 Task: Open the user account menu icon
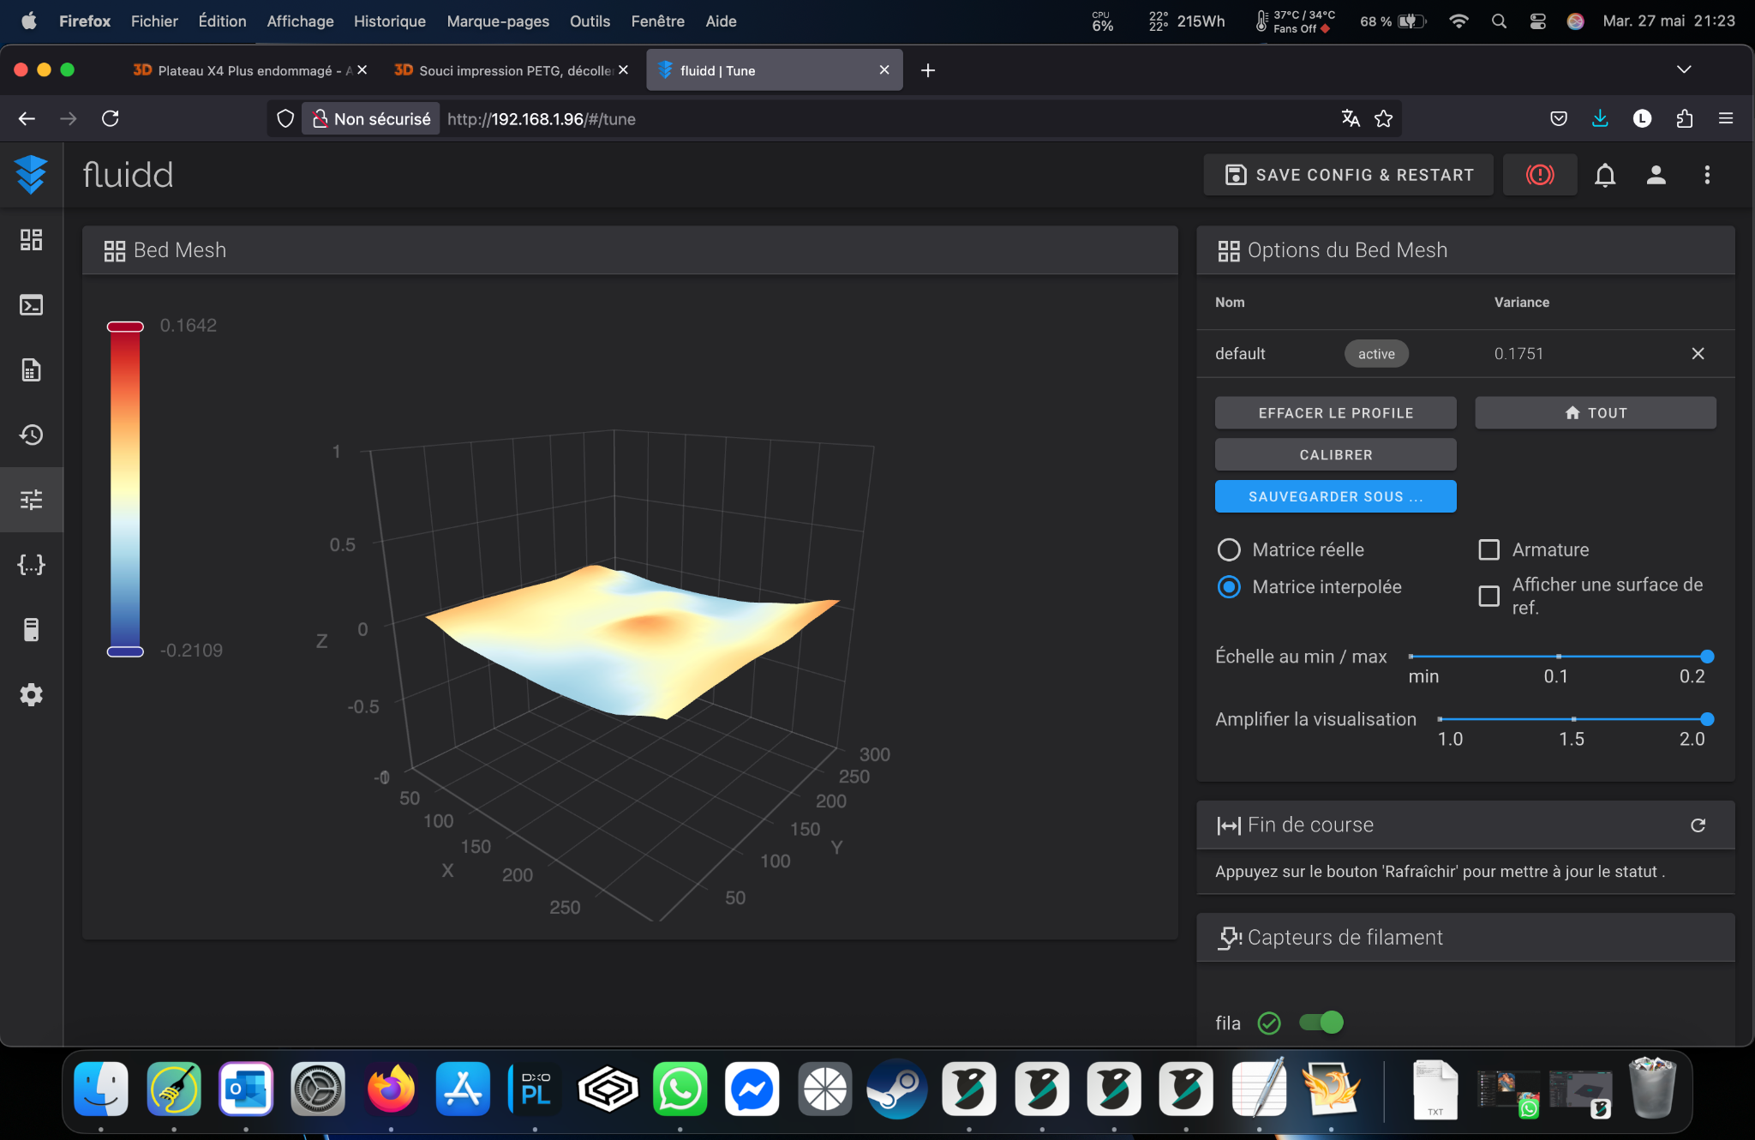[1656, 175]
